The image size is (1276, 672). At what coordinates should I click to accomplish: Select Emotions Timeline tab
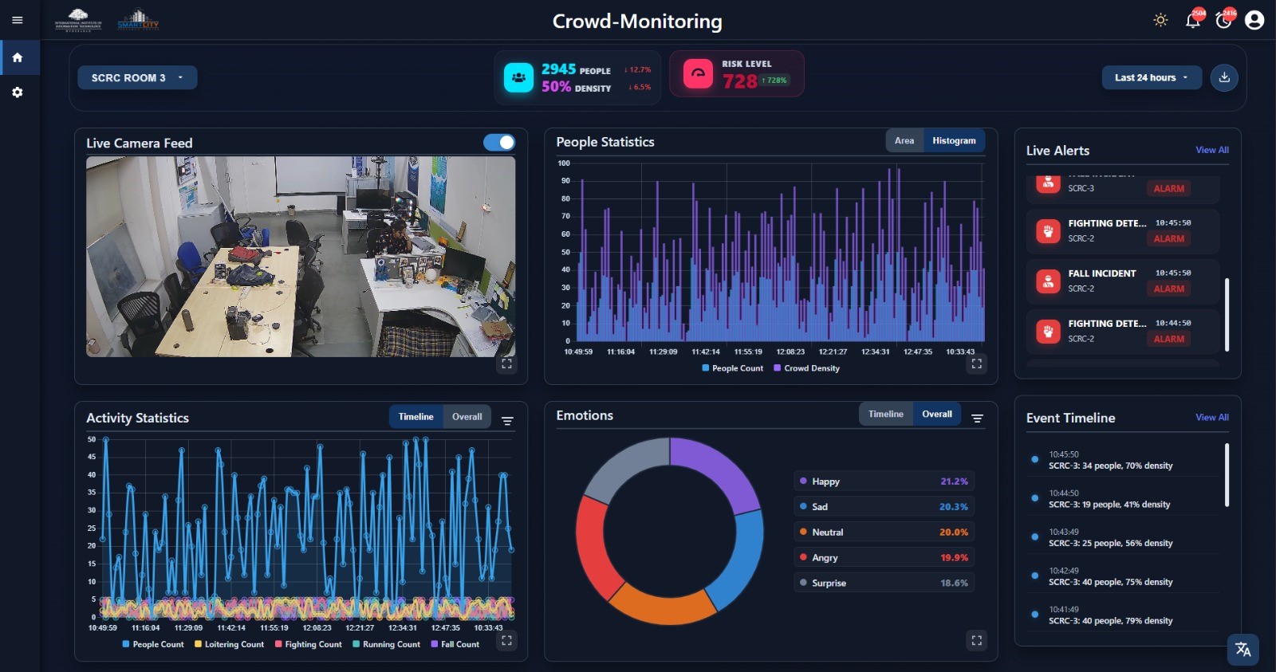pos(886,414)
